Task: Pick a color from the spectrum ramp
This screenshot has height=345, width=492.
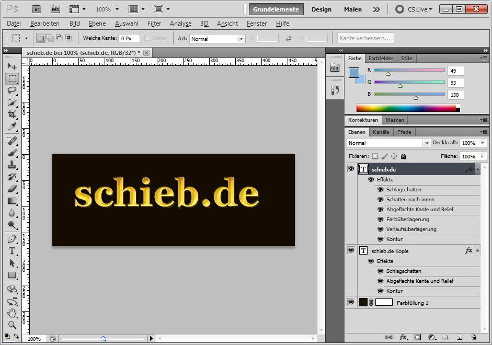Action: pos(408,108)
